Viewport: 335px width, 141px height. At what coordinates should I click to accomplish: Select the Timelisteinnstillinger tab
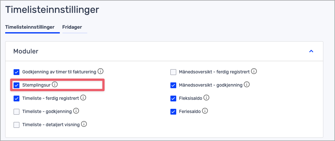(30, 27)
